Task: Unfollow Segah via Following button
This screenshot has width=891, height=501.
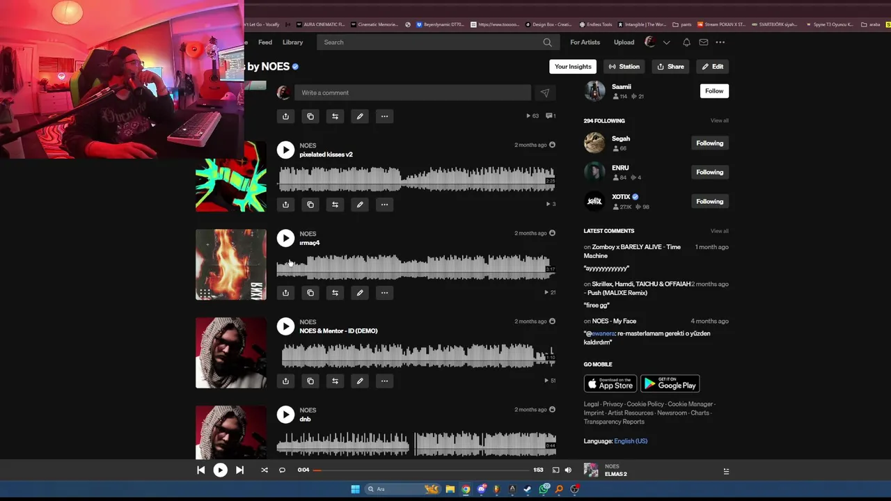Action: 709,143
